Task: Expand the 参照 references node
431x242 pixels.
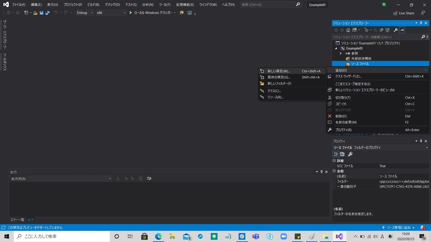Action: pyautogui.click(x=341, y=53)
